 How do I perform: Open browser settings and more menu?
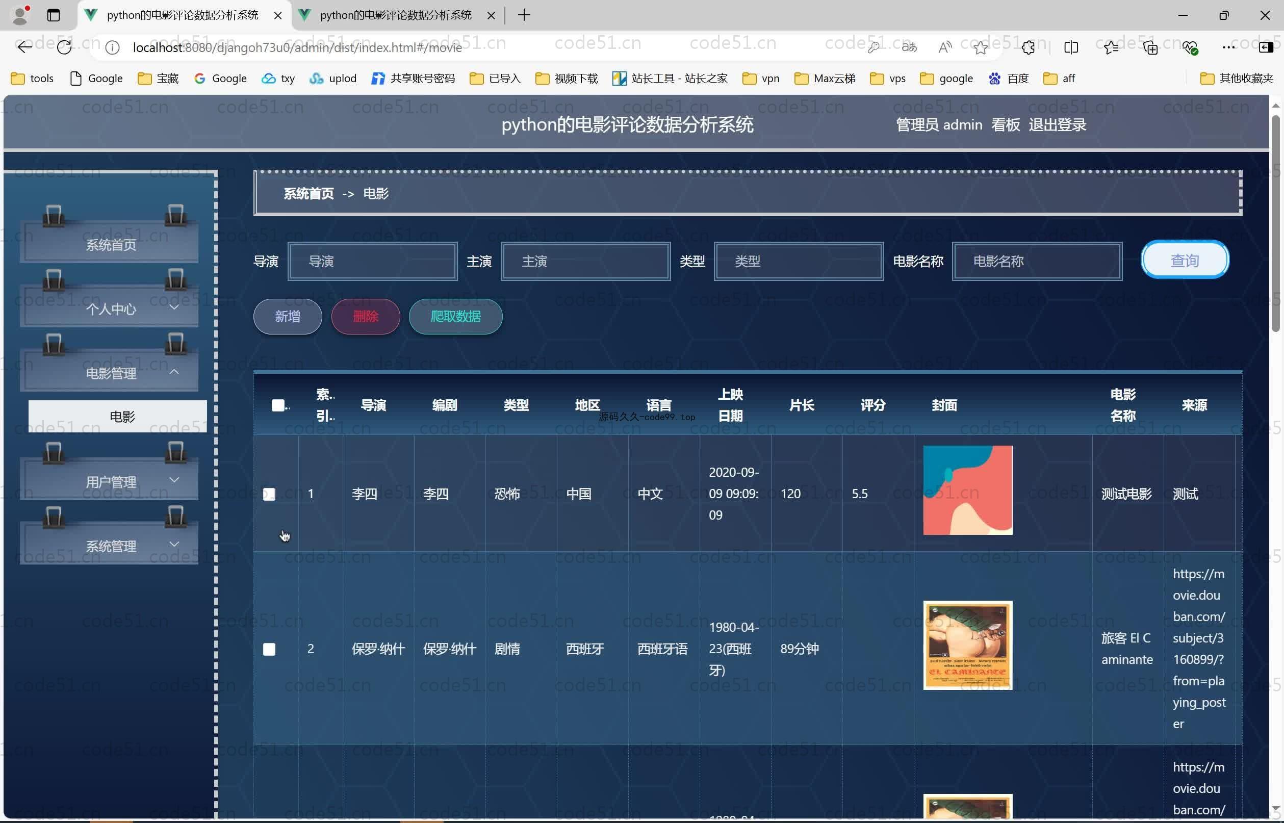pos(1228,47)
